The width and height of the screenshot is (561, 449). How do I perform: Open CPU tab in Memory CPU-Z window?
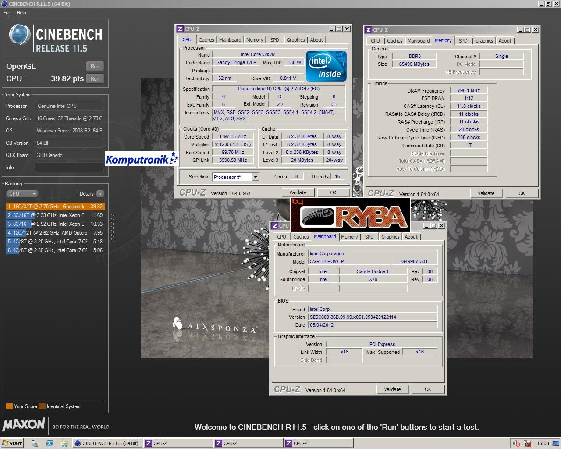coord(376,41)
